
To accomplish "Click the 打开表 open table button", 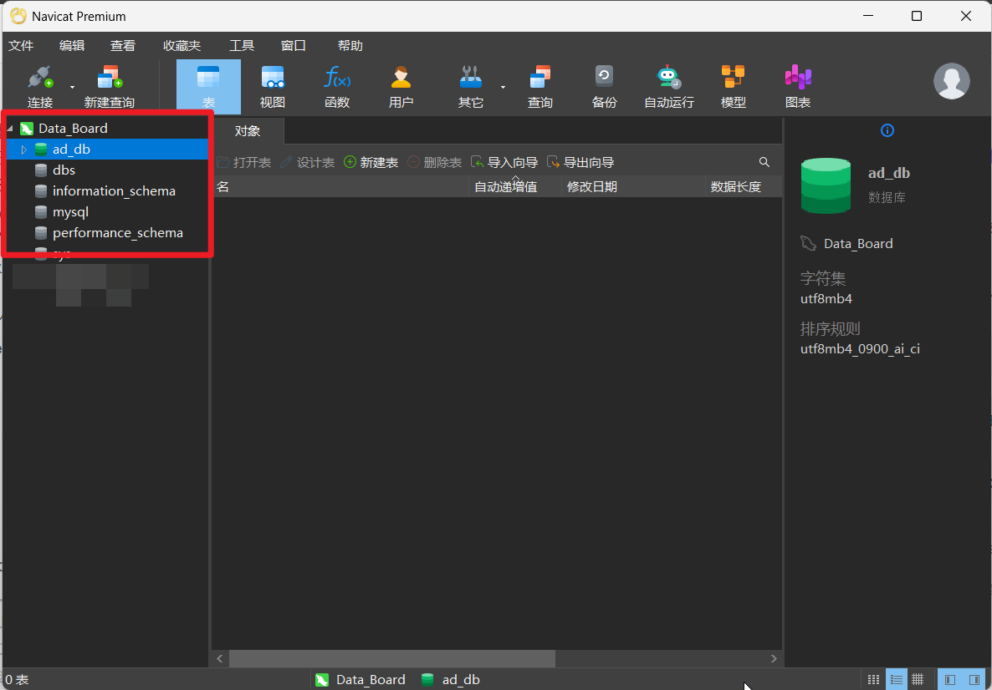I will [243, 162].
